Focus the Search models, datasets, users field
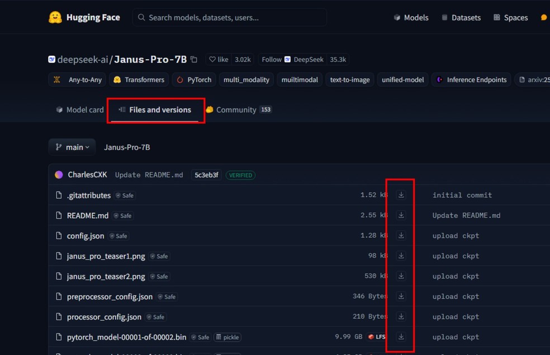 point(229,17)
